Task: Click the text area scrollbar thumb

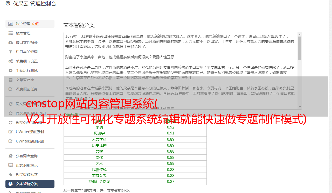Action: [x=300, y=48]
